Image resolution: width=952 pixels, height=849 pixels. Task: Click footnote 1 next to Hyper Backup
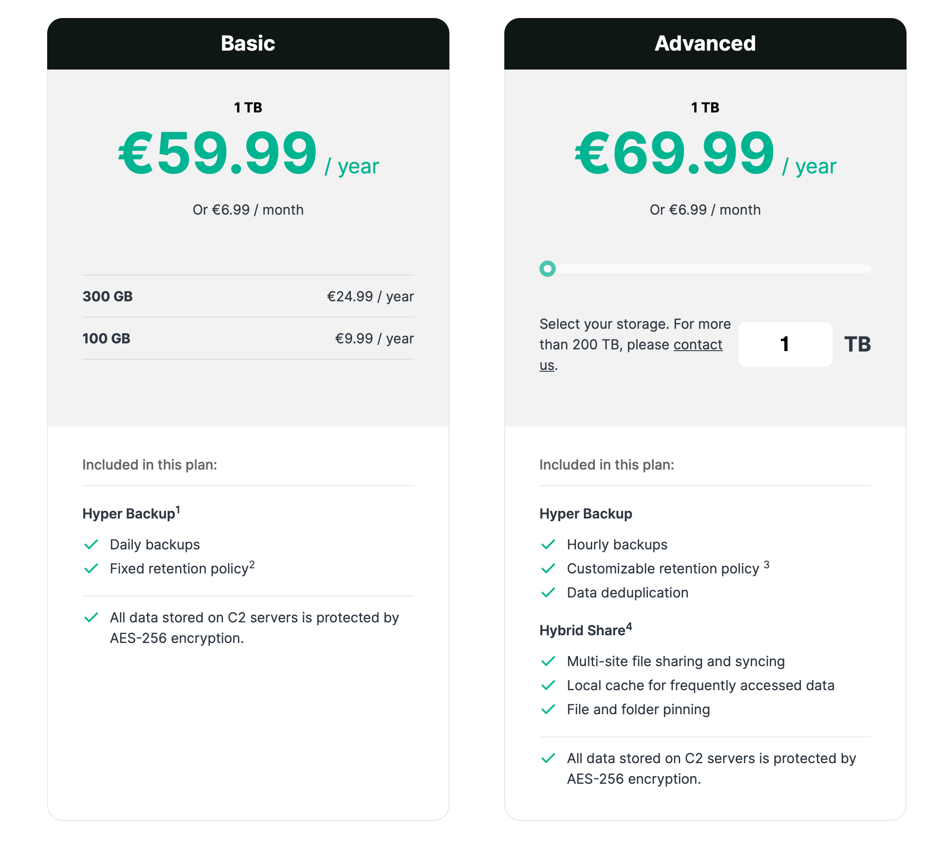(x=178, y=509)
